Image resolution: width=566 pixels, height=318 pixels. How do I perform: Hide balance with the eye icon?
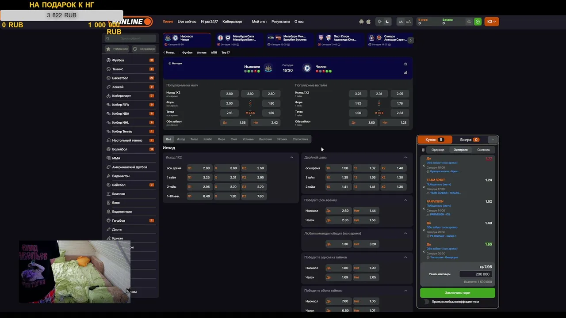[470, 22]
